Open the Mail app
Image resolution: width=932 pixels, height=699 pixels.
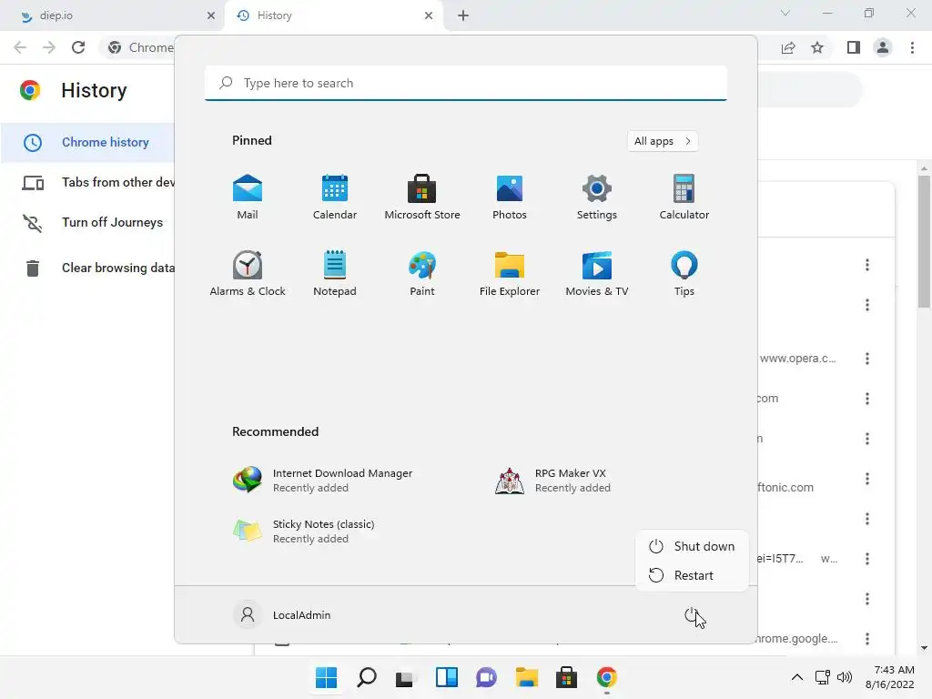[x=248, y=198]
